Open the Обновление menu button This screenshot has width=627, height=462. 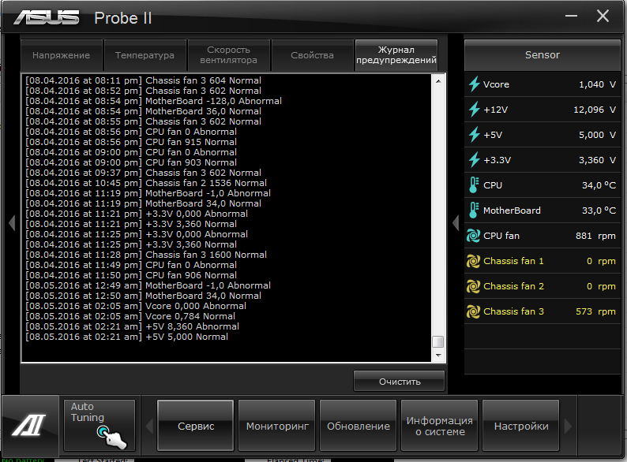coord(359,426)
